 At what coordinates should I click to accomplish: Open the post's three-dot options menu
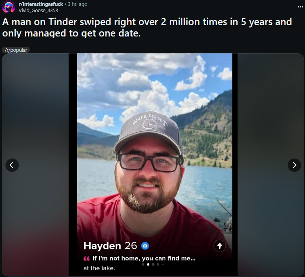300,7
